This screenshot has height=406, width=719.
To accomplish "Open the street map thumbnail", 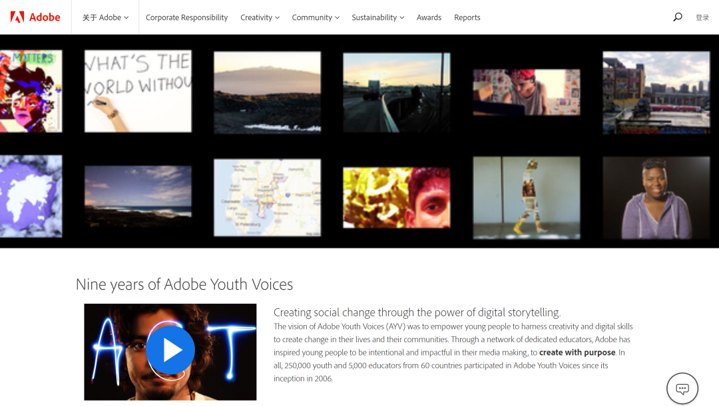I will [x=268, y=197].
